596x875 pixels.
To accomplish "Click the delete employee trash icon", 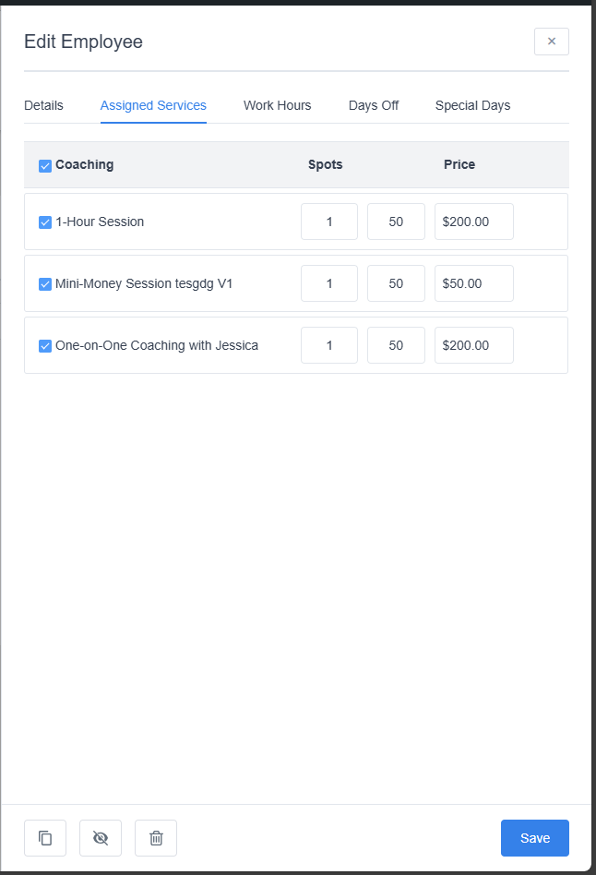I will pos(156,838).
